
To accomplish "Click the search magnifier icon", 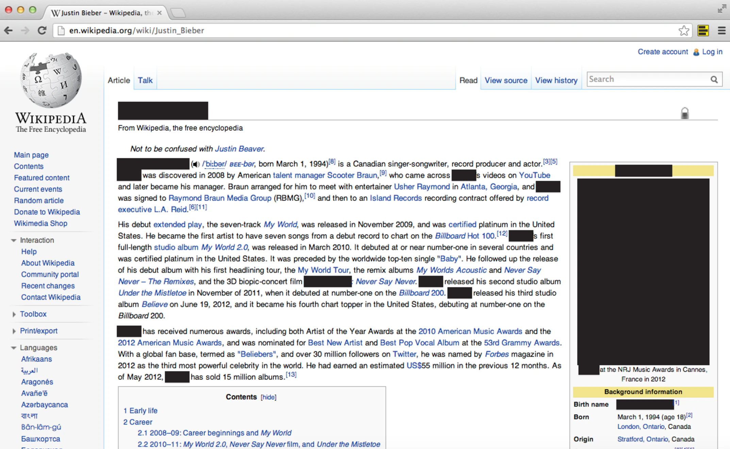I will point(714,79).
